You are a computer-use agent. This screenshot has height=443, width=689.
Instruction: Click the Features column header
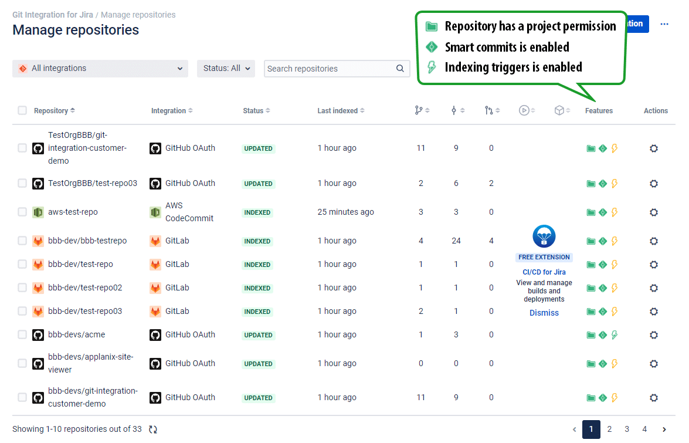(x=599, y=111)
